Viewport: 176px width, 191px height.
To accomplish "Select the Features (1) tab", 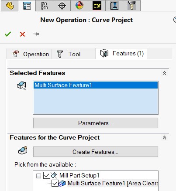I will [x=121, y=54].
